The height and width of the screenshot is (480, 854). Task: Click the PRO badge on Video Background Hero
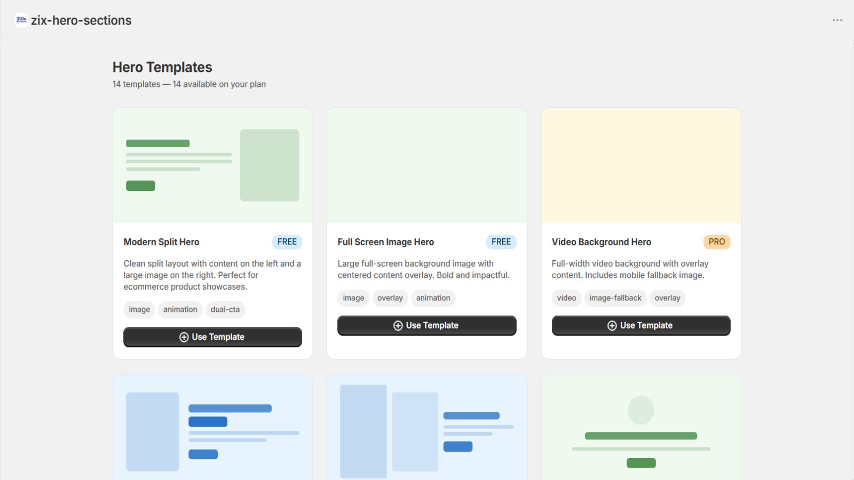pyautogui.click(x=717, y=242)
